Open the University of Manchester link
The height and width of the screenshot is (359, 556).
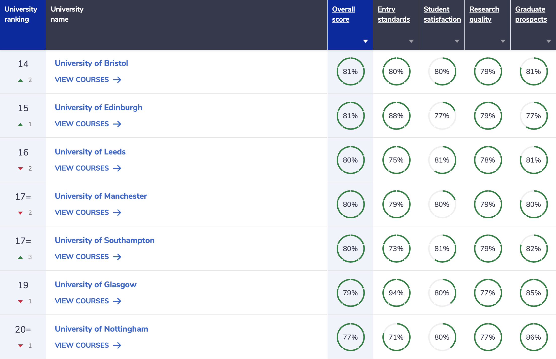click(x=101, y=196)
